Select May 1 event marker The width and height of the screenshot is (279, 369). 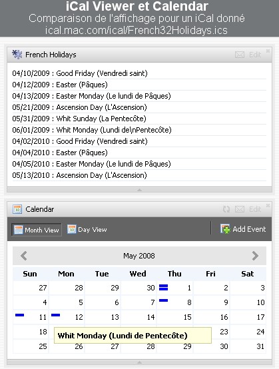[164, 287]
